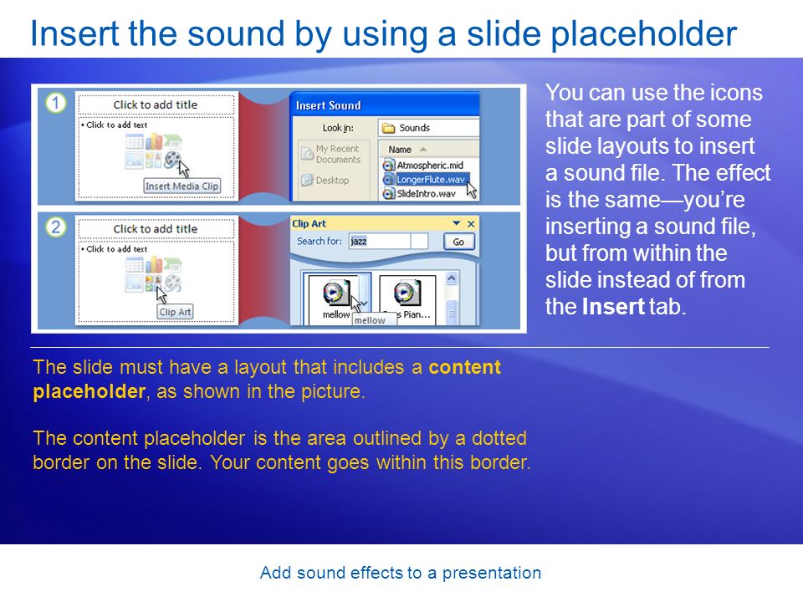The width and height of the screenshot is (803, 602).
Task: Click the SlideIntro.wav file icon
Action: [x=389, y=194]
